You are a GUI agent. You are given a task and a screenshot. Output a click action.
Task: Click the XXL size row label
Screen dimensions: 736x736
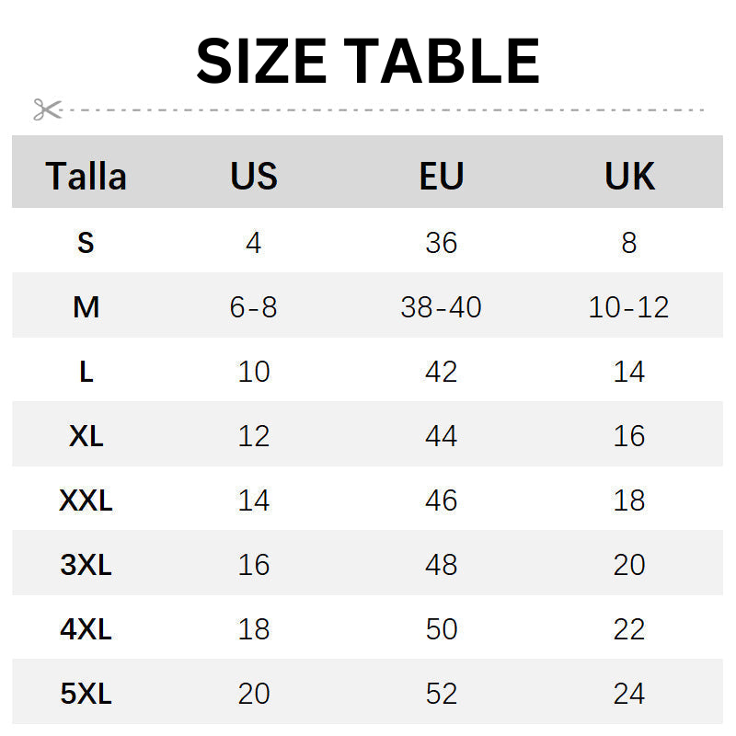pos(86,500)
